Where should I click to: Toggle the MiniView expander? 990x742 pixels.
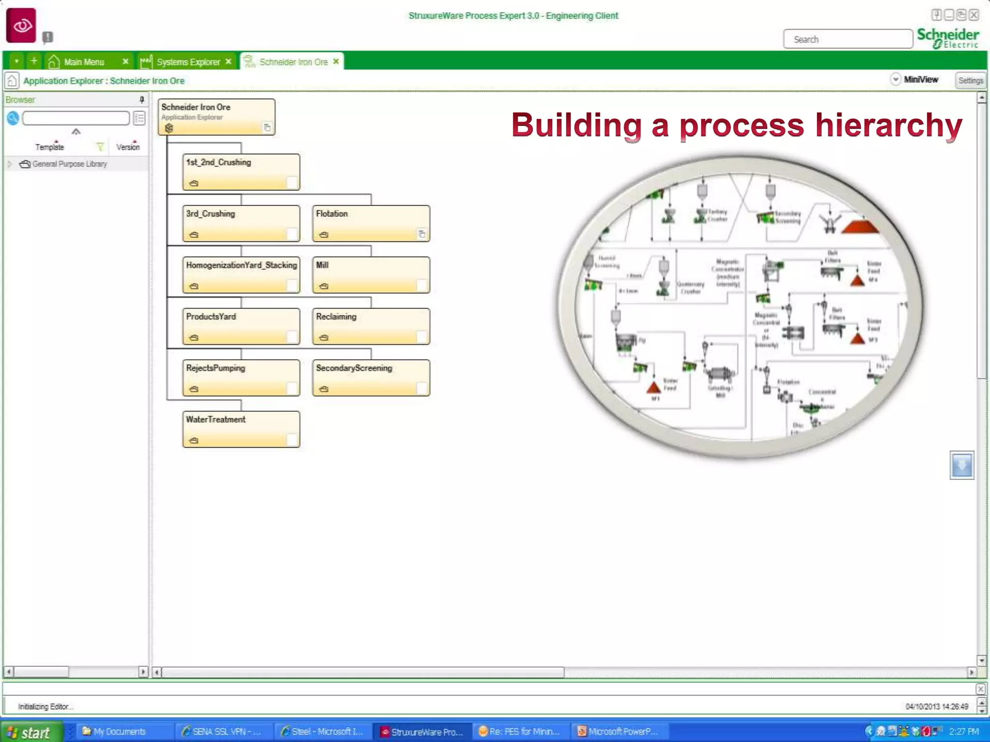point(895,79)
